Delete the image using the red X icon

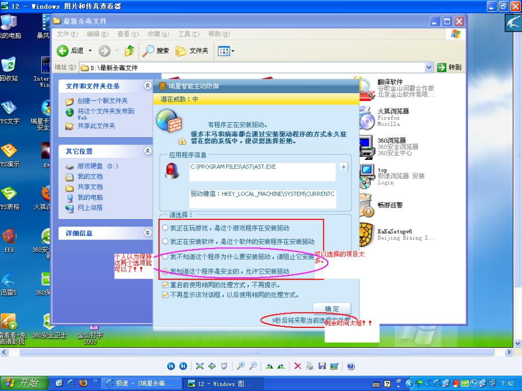tap(298, 366)
